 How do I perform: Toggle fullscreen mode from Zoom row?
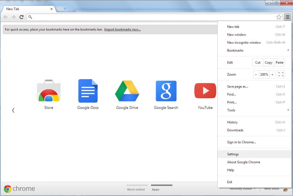click(281, 74)
